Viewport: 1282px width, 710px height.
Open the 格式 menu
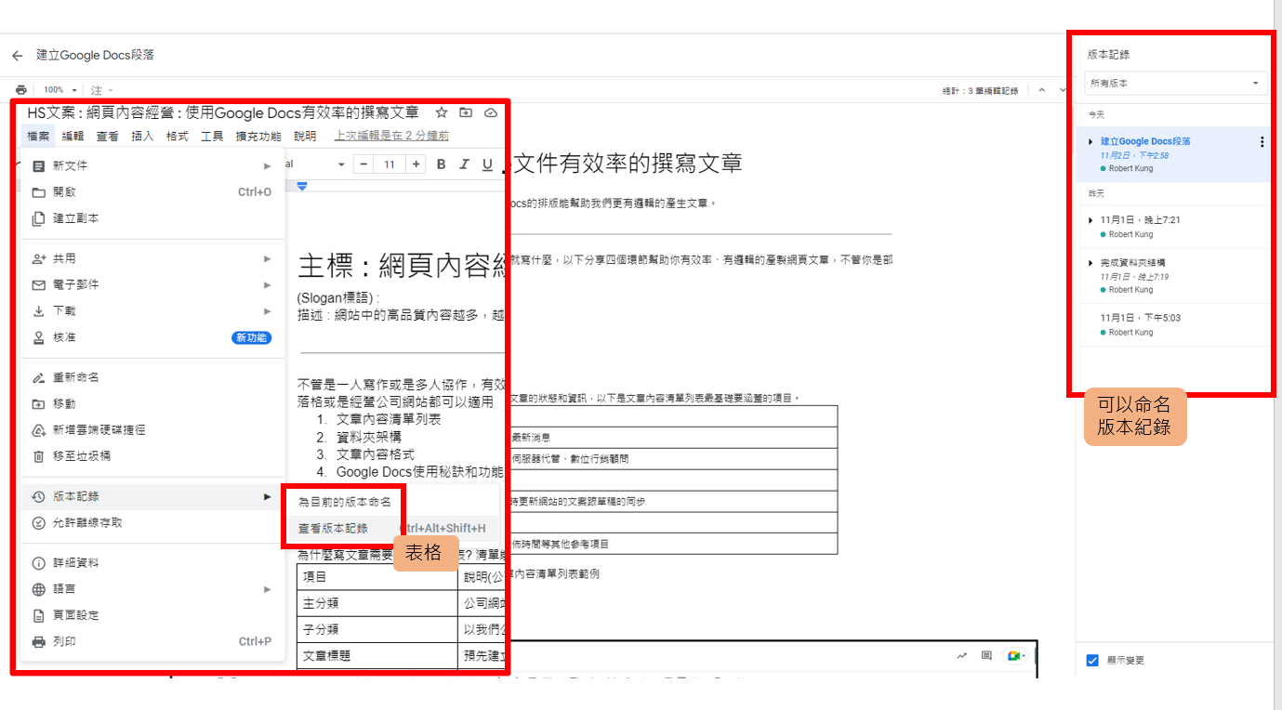(177, 136)
